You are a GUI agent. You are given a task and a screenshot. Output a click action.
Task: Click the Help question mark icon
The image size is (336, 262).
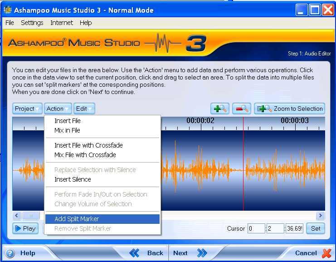pyautogui.click(x=10, y=253)
